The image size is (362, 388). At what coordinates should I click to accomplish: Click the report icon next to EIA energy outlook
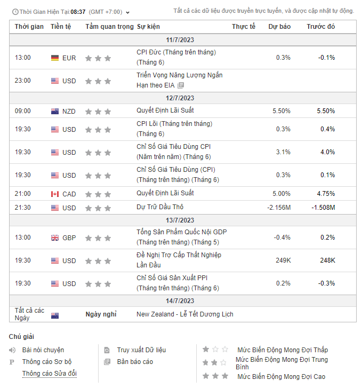point(181,85)
